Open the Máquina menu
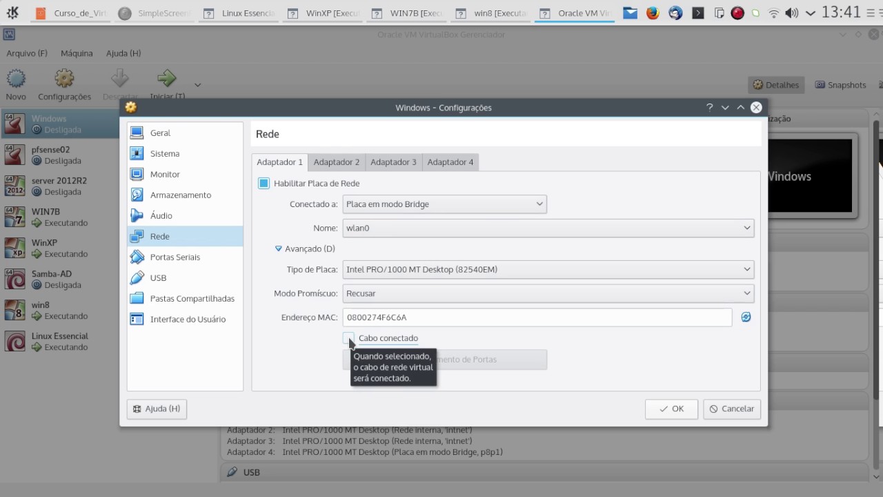Viewport: 883px width, 497px height. coord(77,53)
